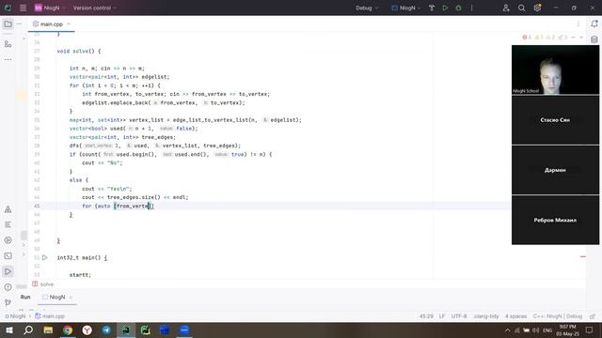Image resolution: width=602 pixels, height=338 pixels.
Task: Open the Problems tool window icon
Action: tap(8, 209)
